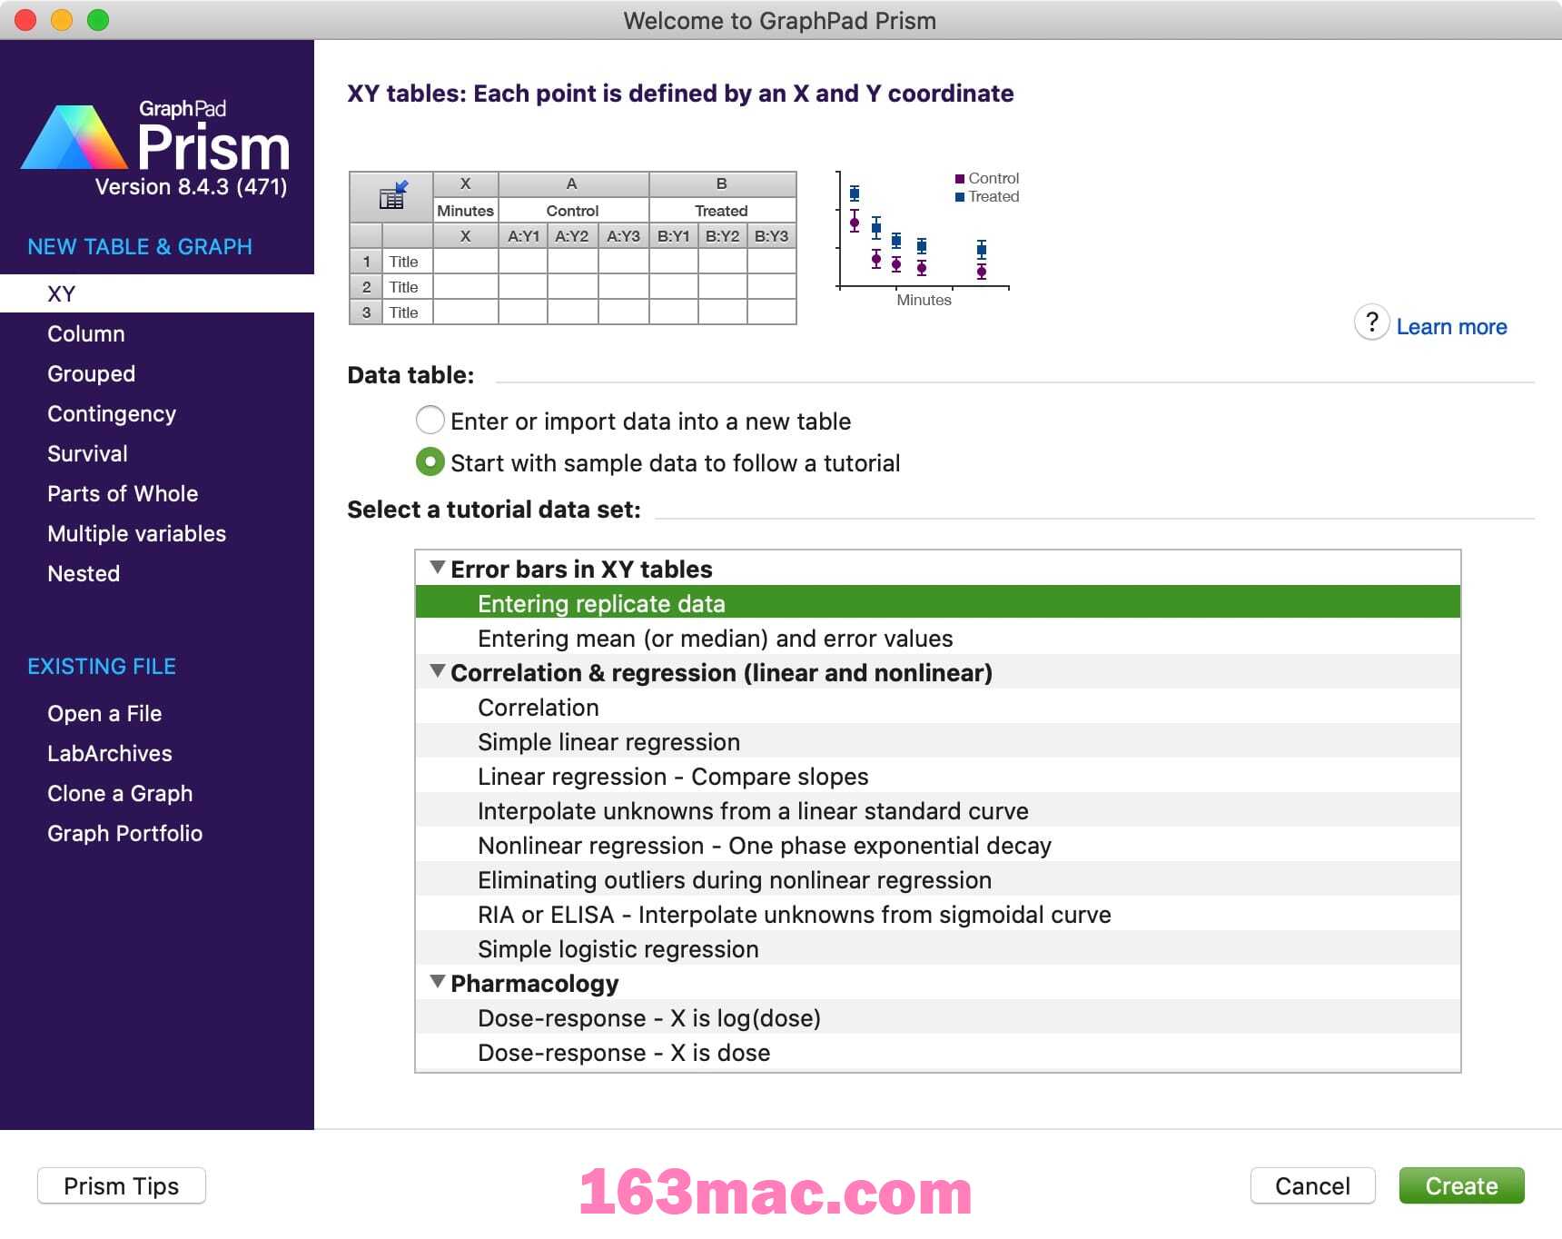Follow the Learn more link
The image size is (1562, 1239).
click(x=1451, y=327)
